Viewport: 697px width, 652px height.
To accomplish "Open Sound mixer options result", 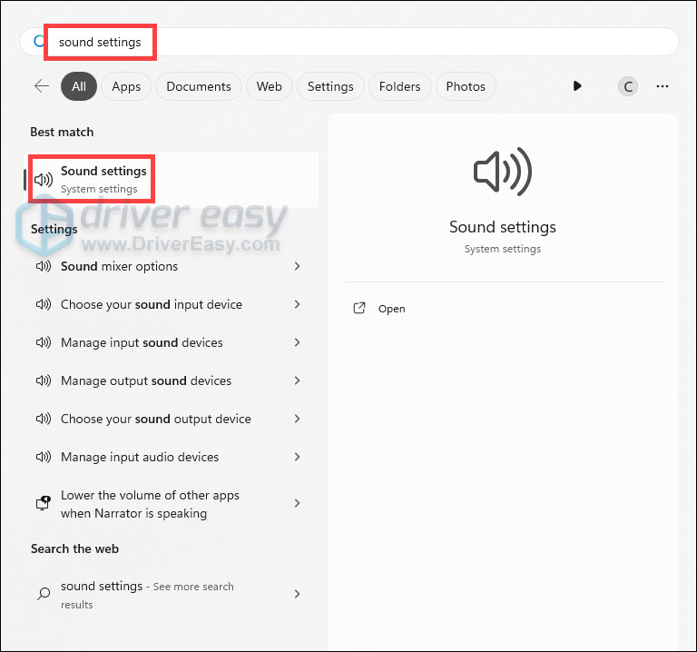I will 169,266.
